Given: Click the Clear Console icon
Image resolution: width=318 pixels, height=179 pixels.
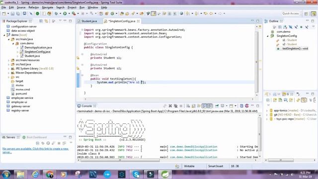Looking at the screenshot, I should pos(188,106).
